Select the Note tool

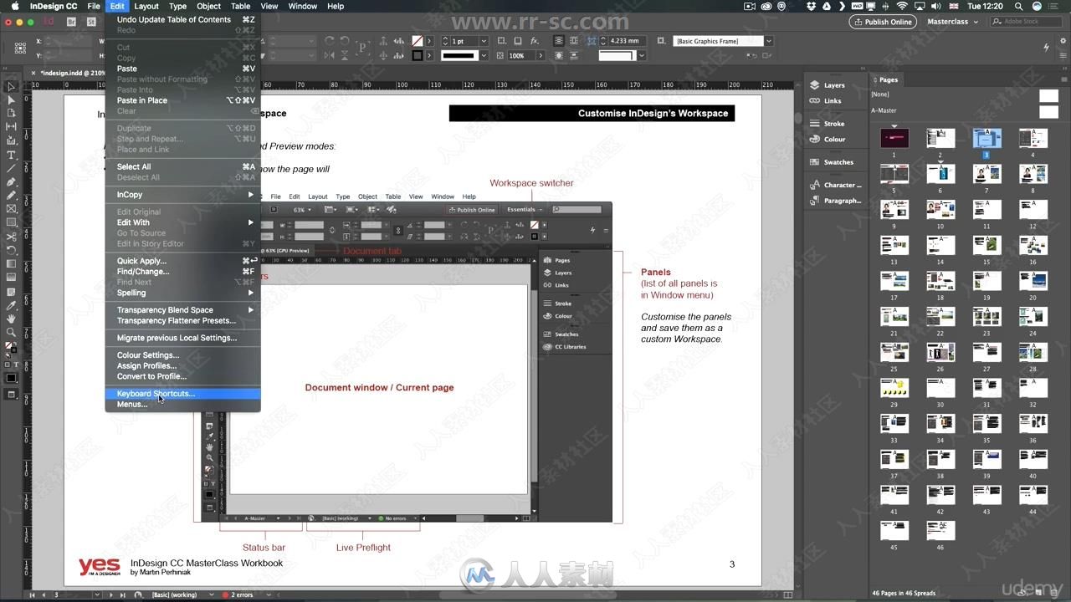click(x=11, y=291)
